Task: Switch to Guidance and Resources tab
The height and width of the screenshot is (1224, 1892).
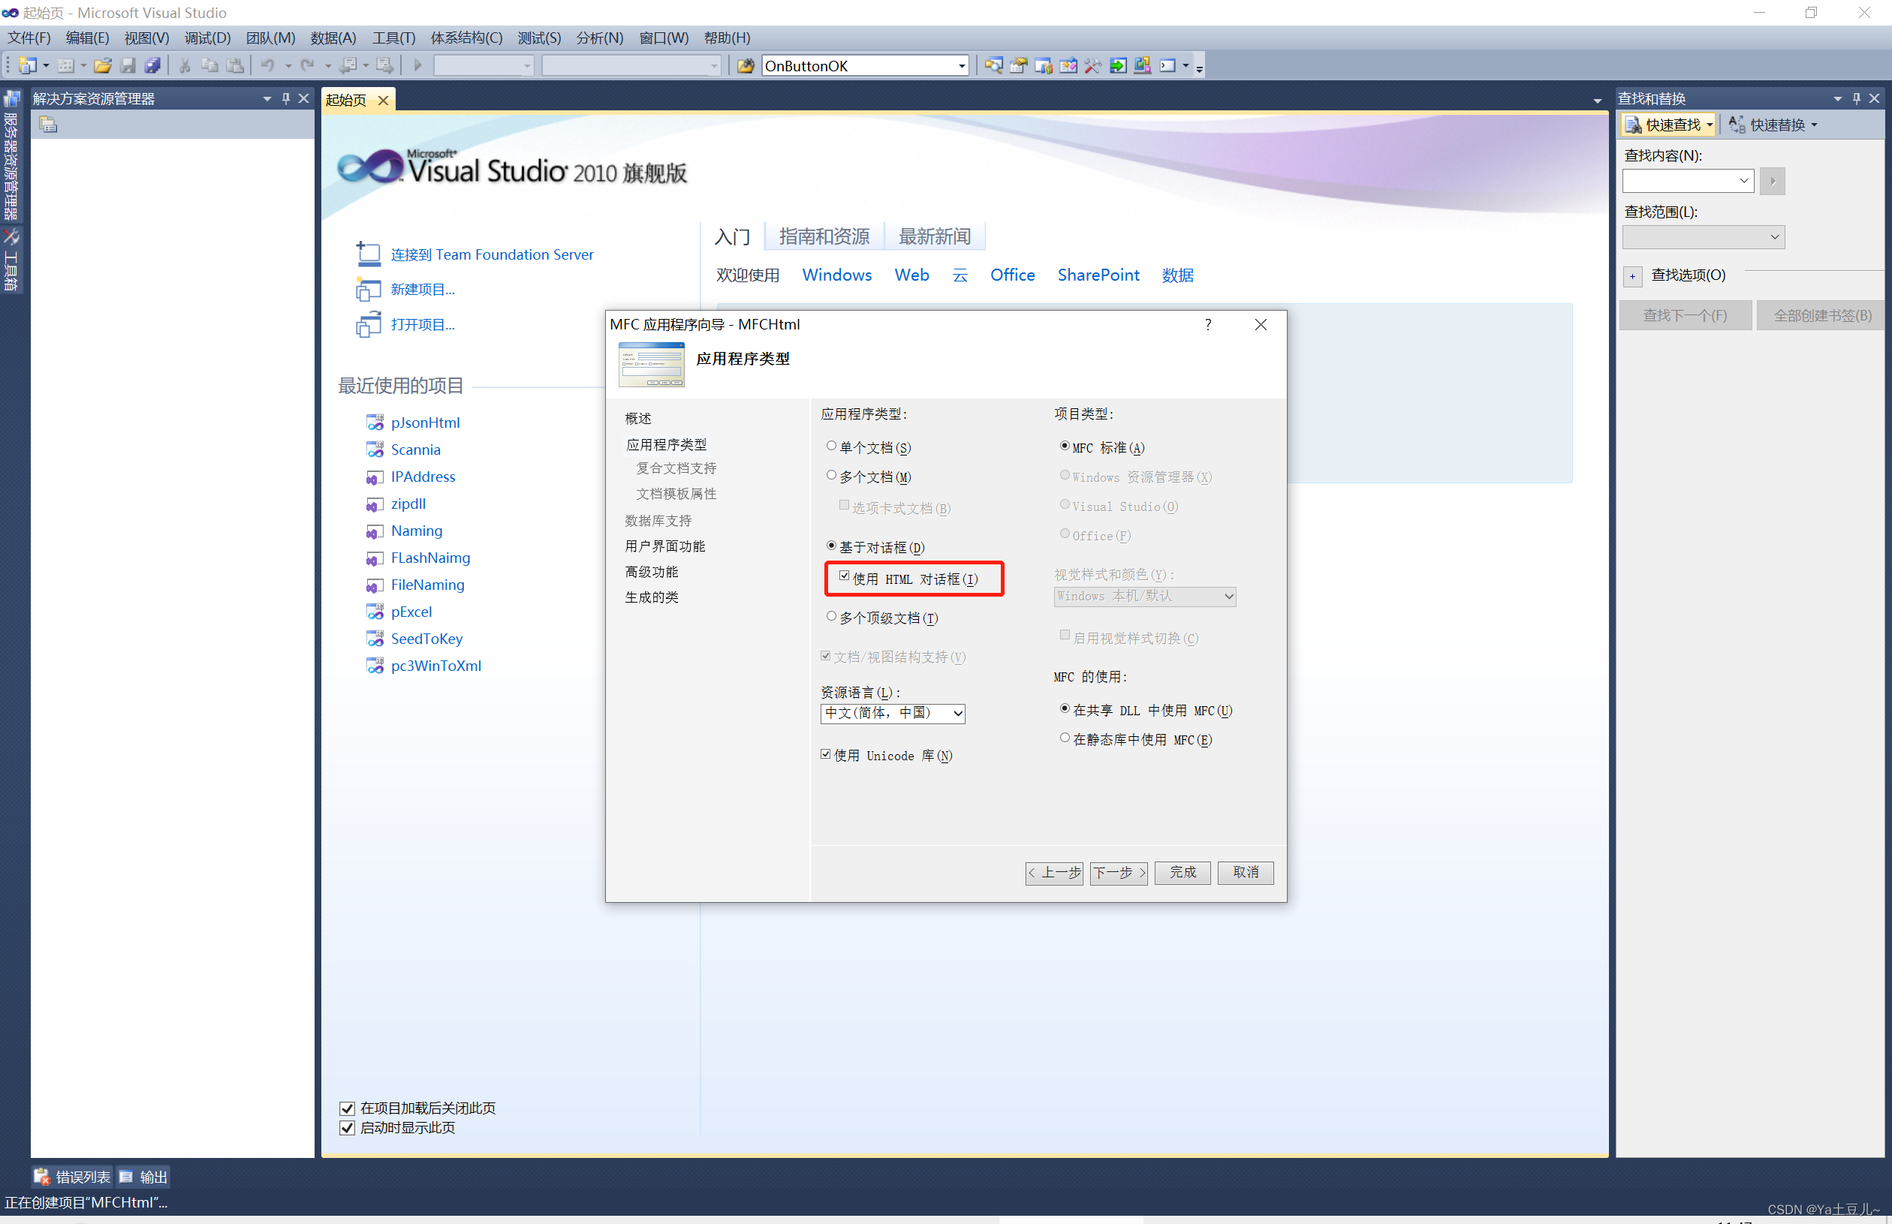Action: point(824,236)
